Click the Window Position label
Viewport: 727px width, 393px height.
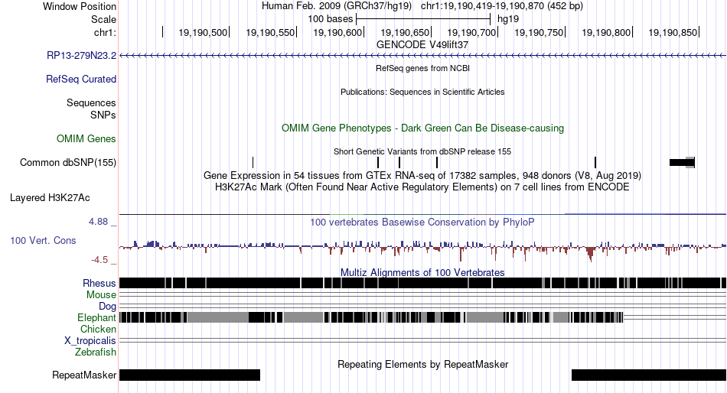(80, 6)
